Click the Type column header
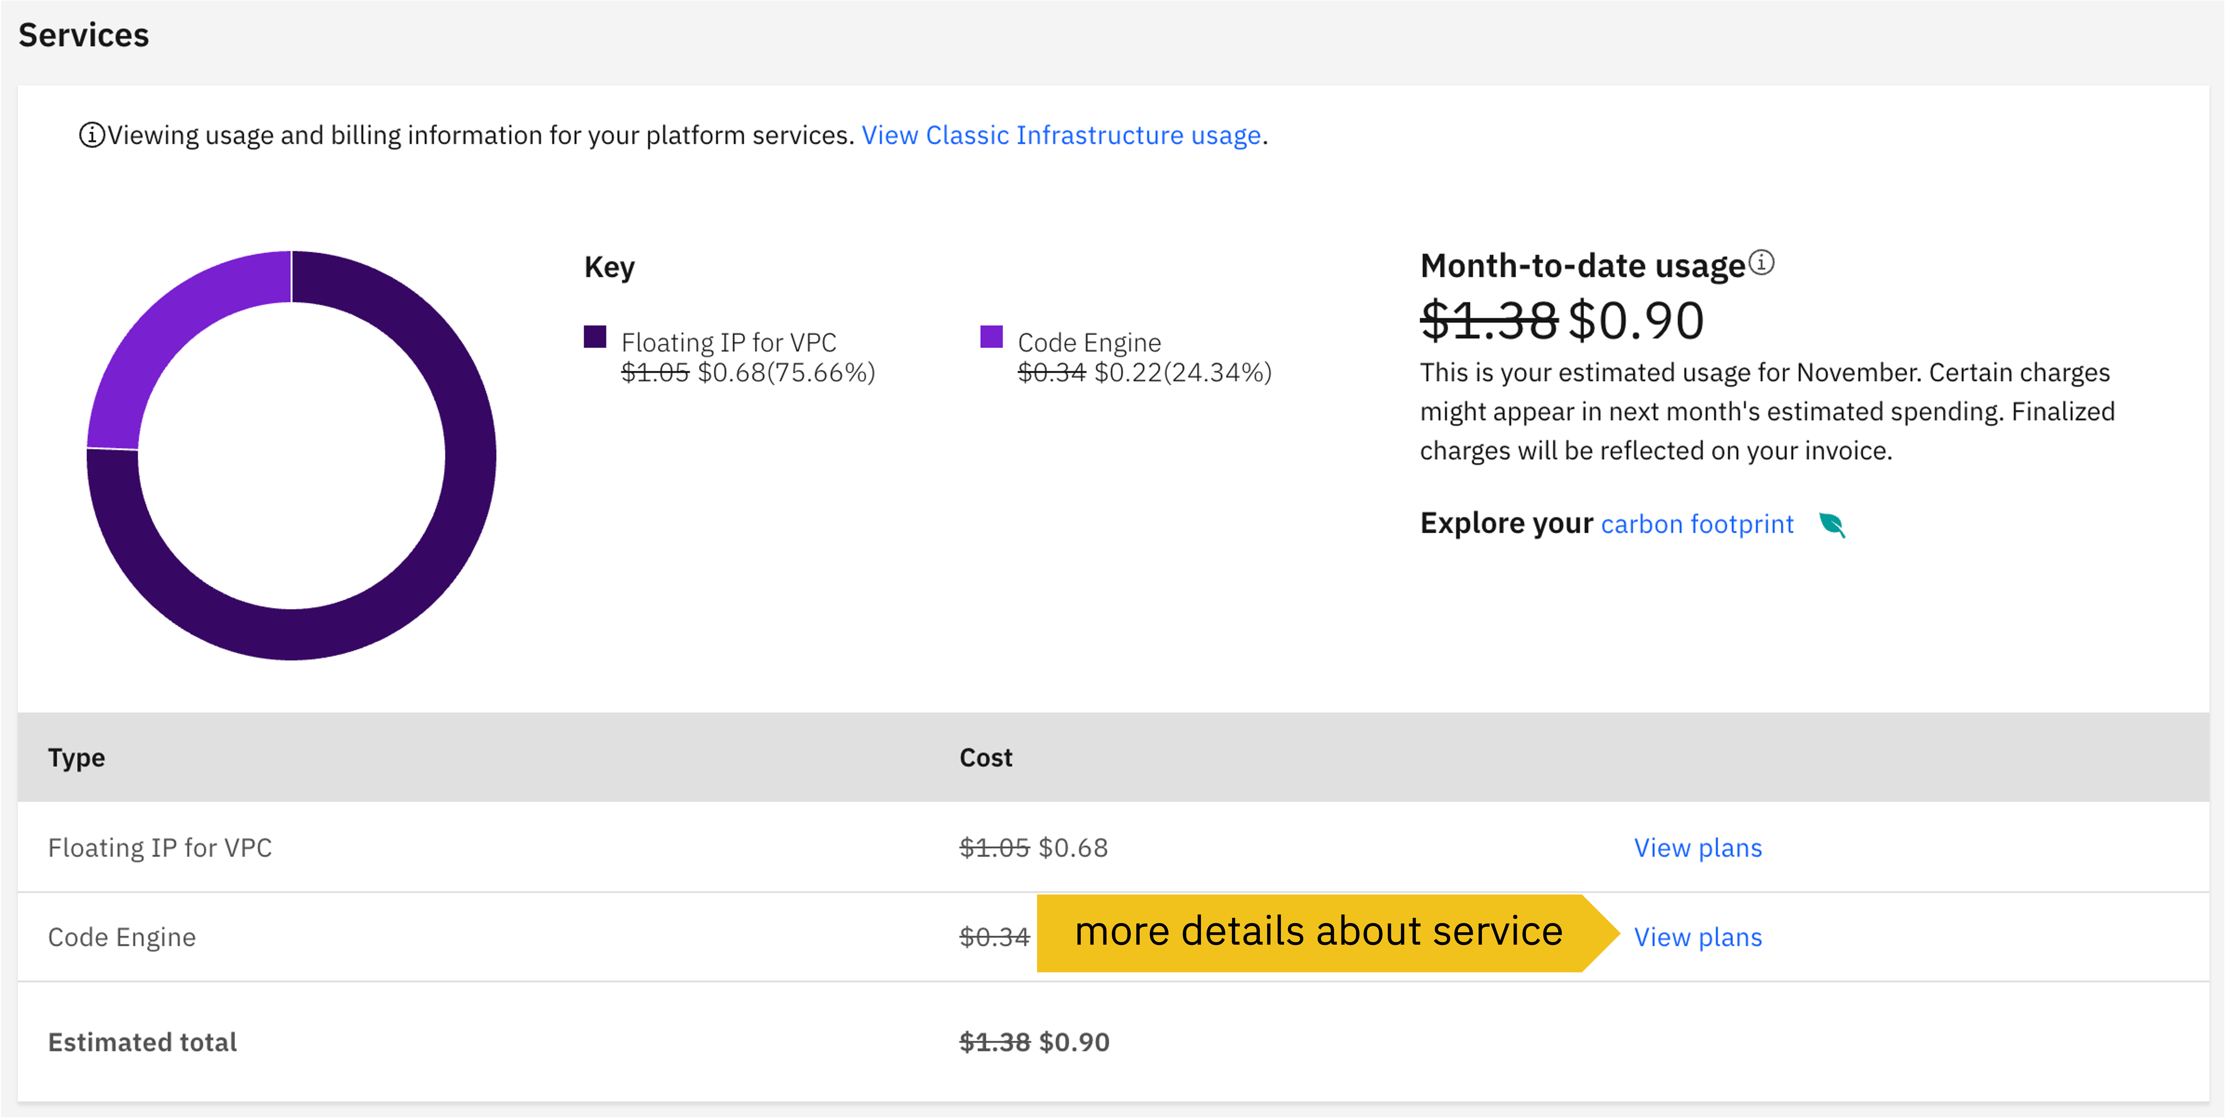Image resolution: width=2225 pixels, height=1118 pixels. point(76,757)
